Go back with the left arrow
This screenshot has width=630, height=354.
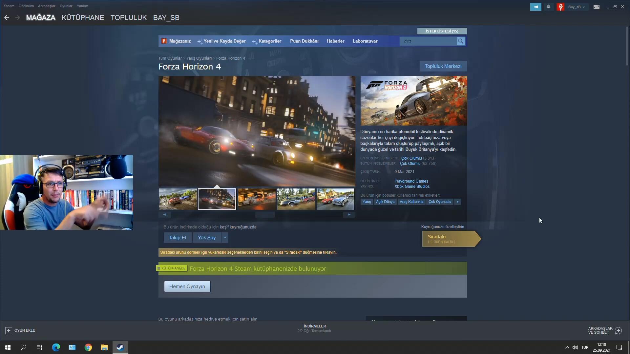7,18
